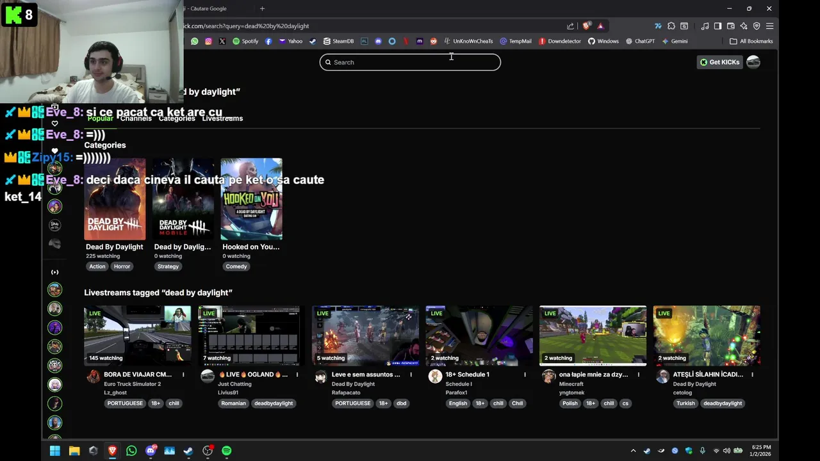Click the Horror tag
Screen dimensions: 820x461
coord(122,266)
